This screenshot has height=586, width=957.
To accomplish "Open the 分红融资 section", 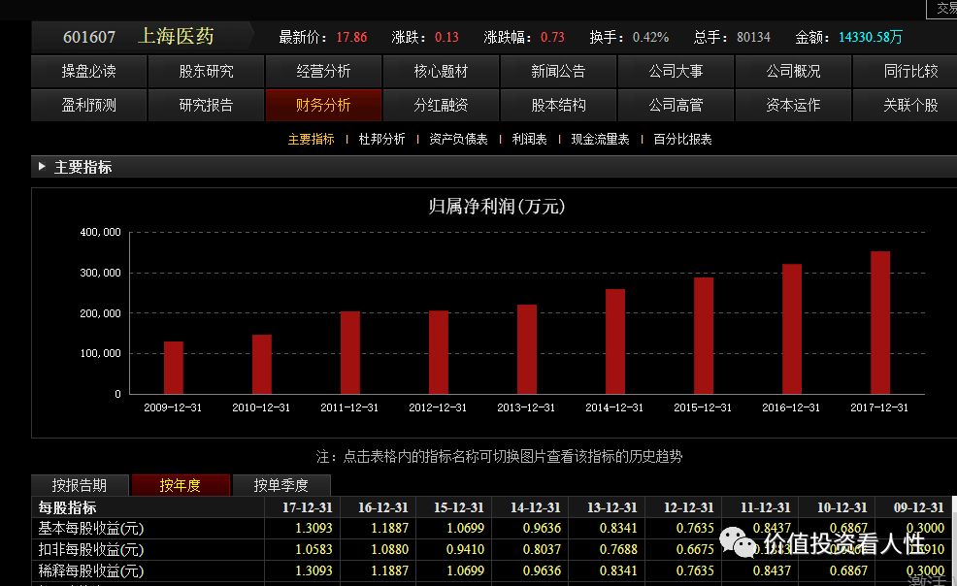I will pos(441,106).
